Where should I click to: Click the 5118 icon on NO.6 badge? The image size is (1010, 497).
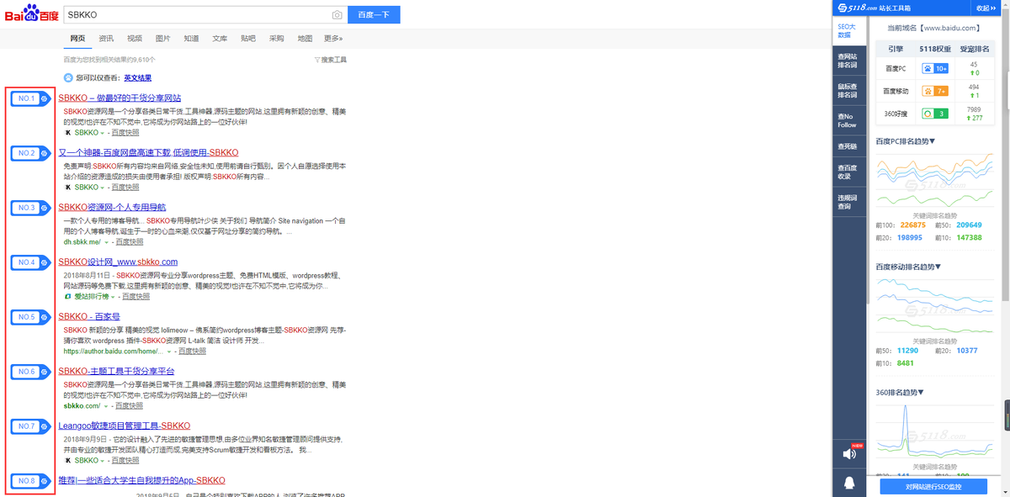[x=44, y=372]
